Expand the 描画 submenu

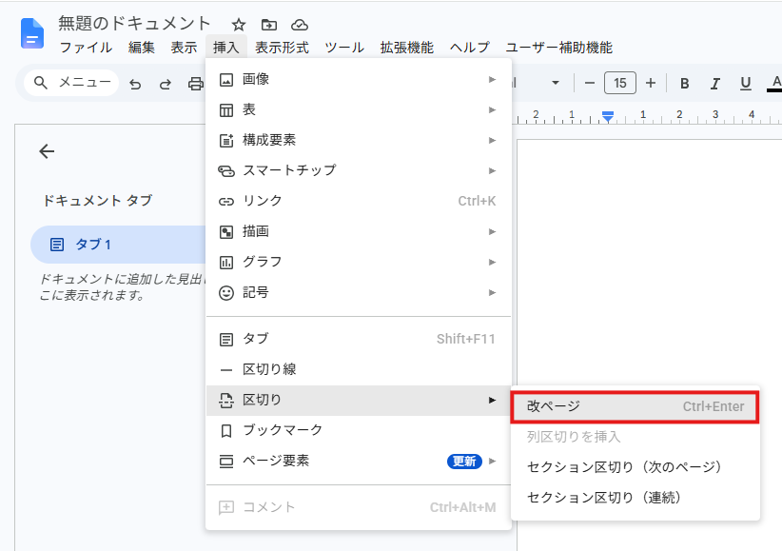point(359,231)
